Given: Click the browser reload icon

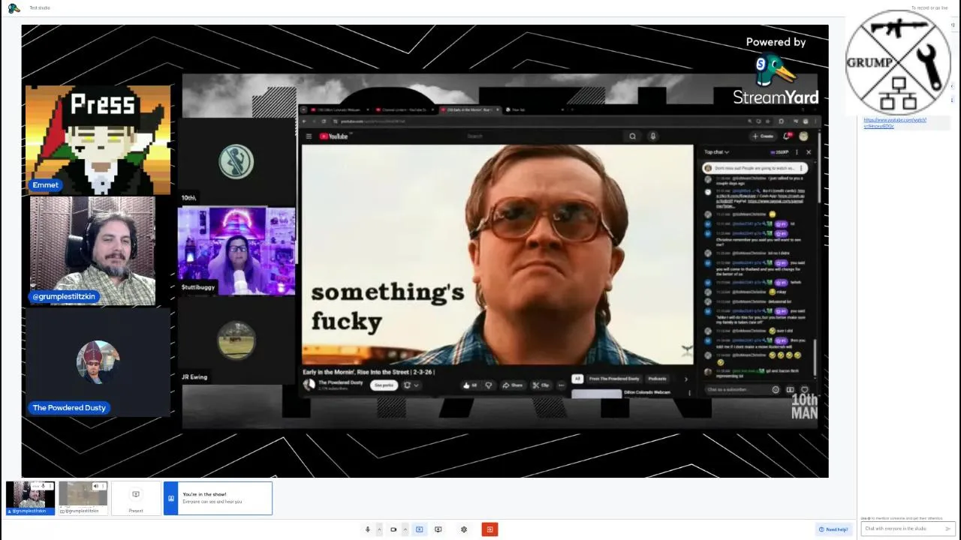Looking at the screenshot, I should point(324,121).
